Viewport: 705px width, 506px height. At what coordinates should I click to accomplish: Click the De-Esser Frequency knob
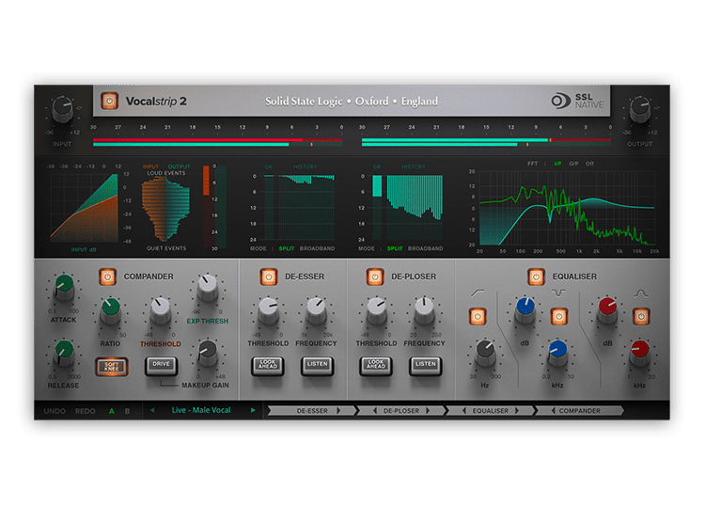click(x=316, y=311)
